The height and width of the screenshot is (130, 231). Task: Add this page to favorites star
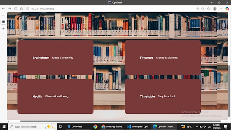tap(203, 9)
